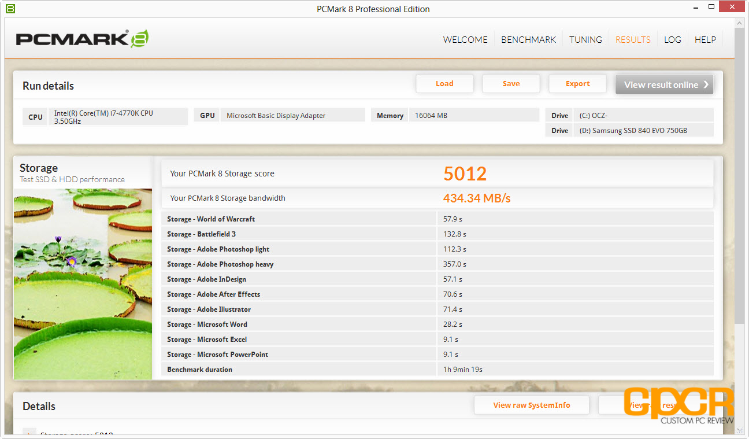This screenshot has width=749, height=439.
Task: Select Storage - Adobe Photoshop heavy row
Action: [437, 264]
